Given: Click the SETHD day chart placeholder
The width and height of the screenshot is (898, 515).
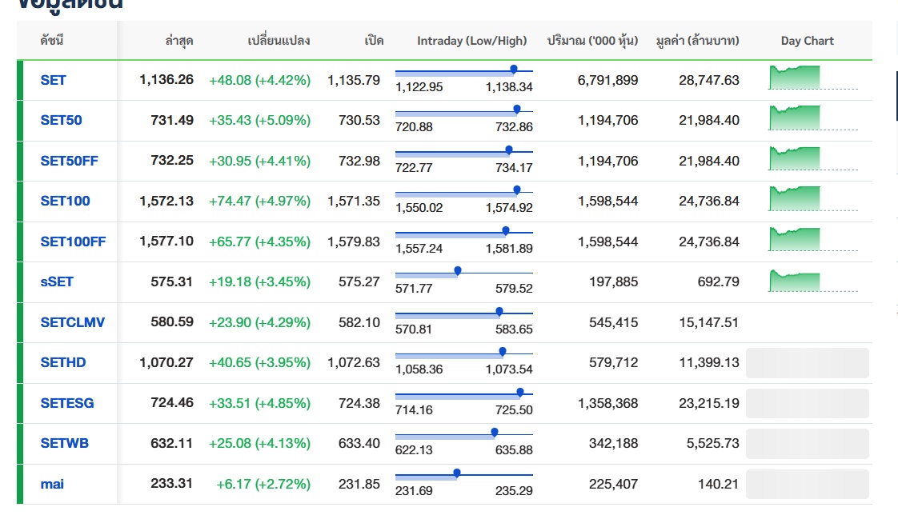Looking at the screenshot, I should pyautogui.click(x=808, y=363).
